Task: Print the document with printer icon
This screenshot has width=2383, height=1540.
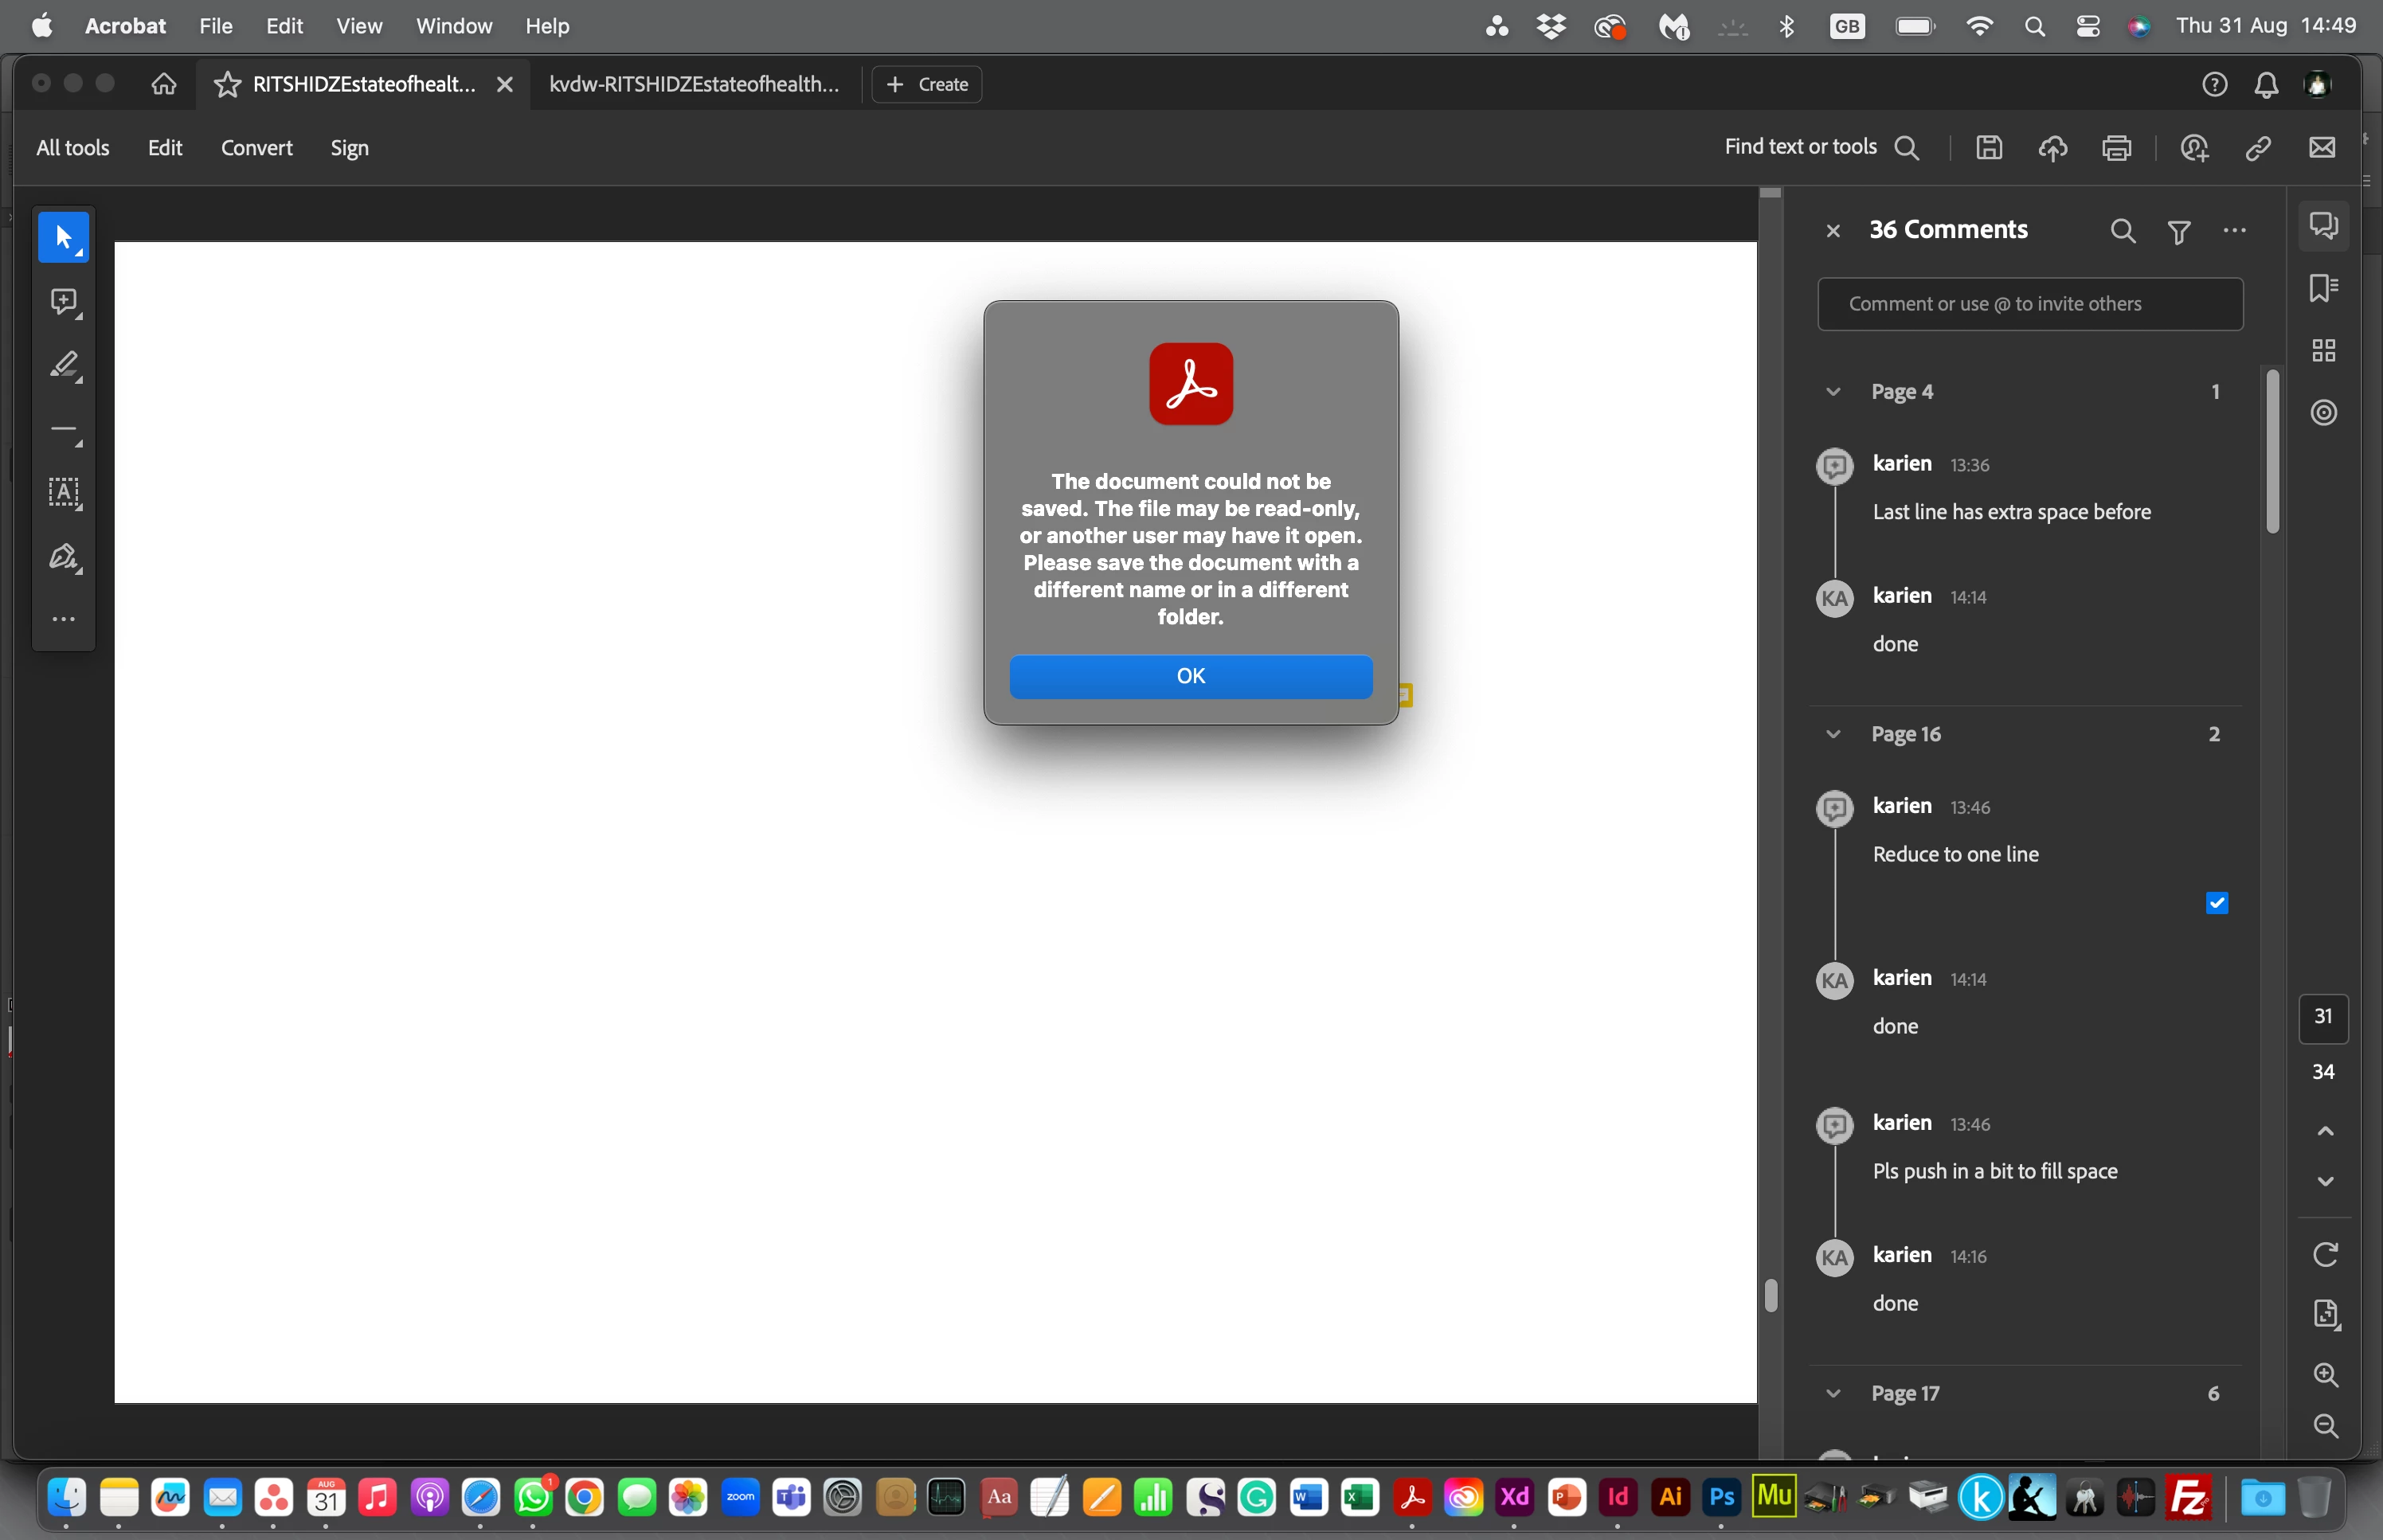Action: [2116, 148]
